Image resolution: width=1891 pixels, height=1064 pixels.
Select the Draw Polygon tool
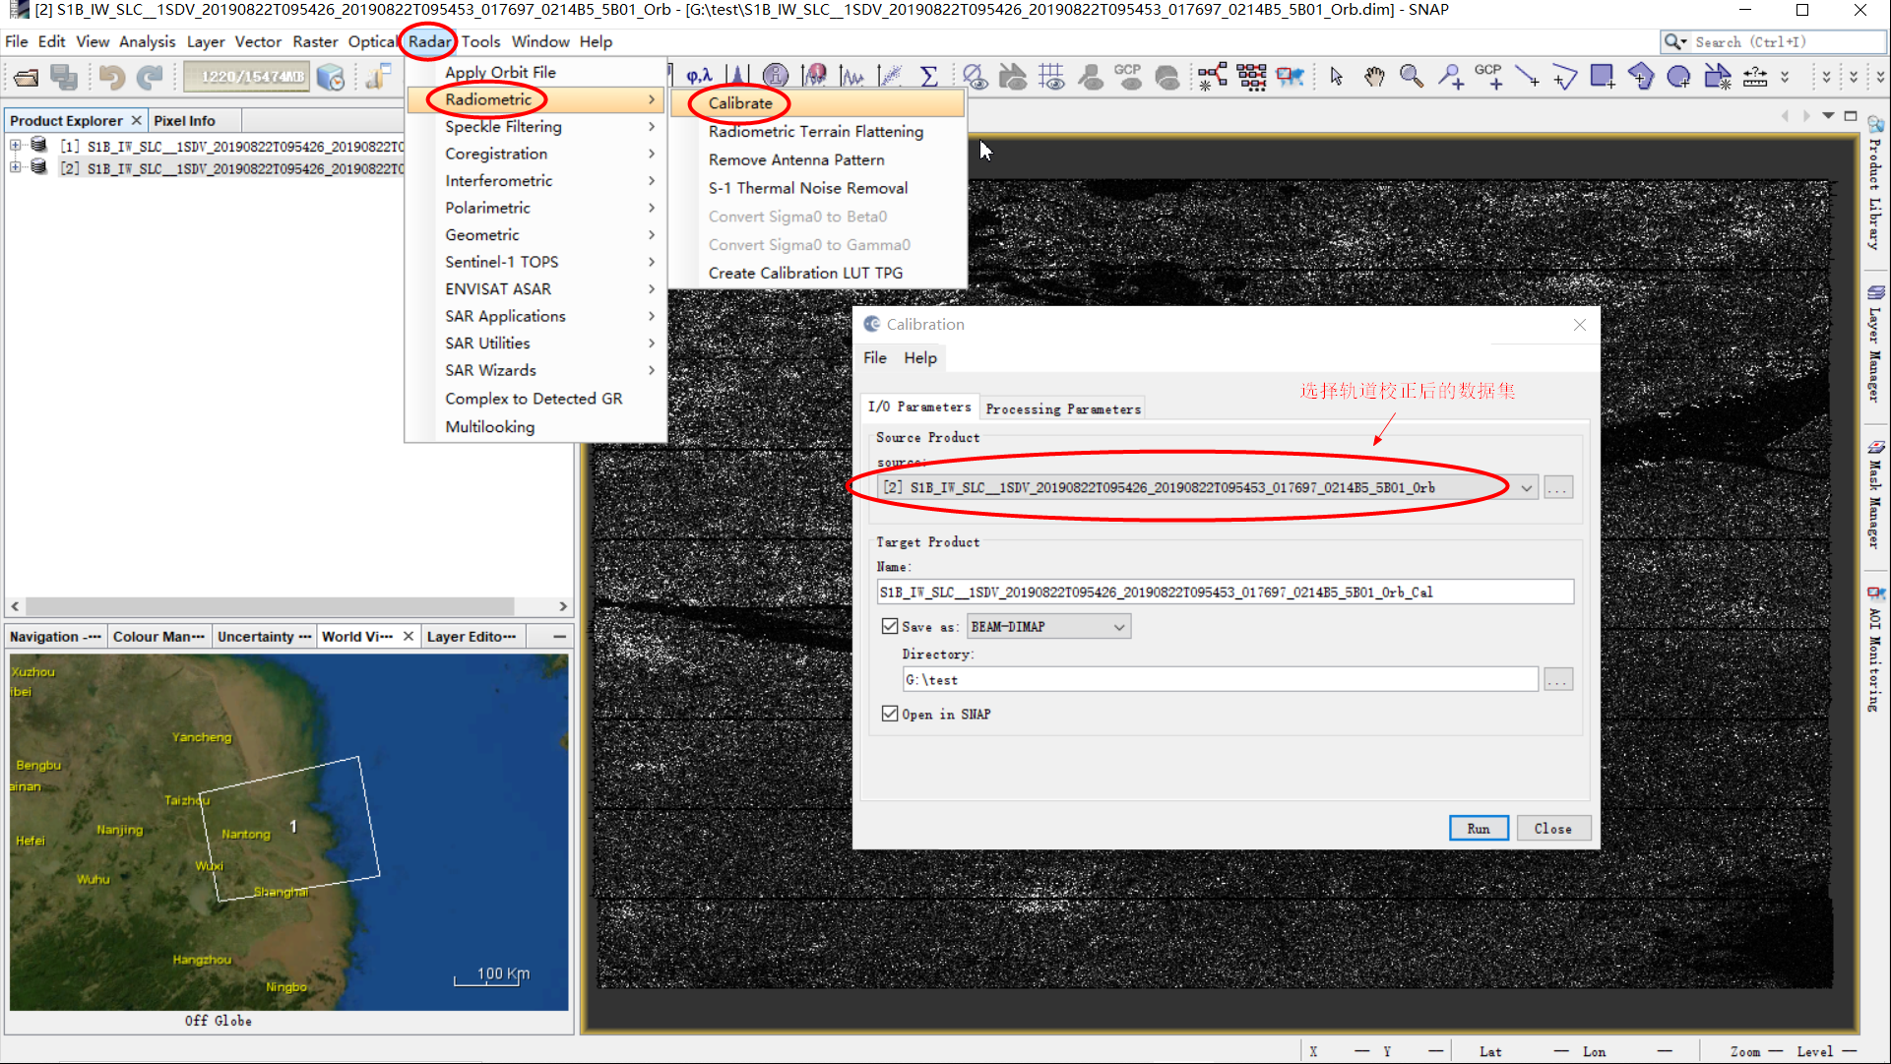1641,76
